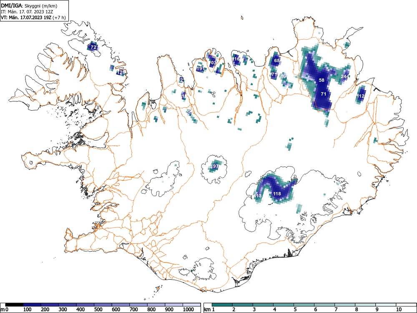Screen dimensions: 417x313
Task: Click the 400–500 m legend color segment
Action: pos(85,305)
